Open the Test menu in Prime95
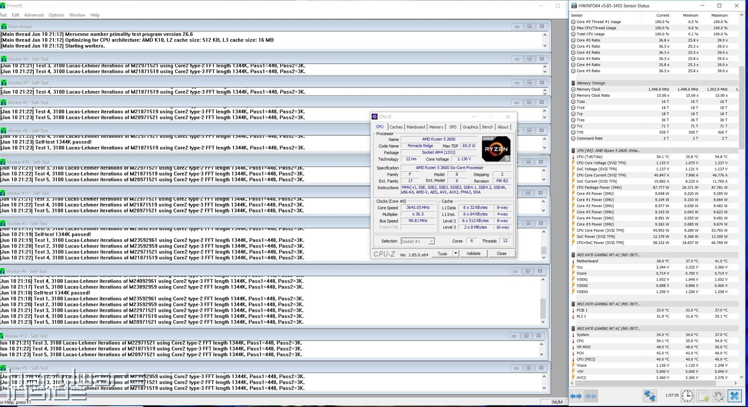748x407 pixels. point(4,15)
